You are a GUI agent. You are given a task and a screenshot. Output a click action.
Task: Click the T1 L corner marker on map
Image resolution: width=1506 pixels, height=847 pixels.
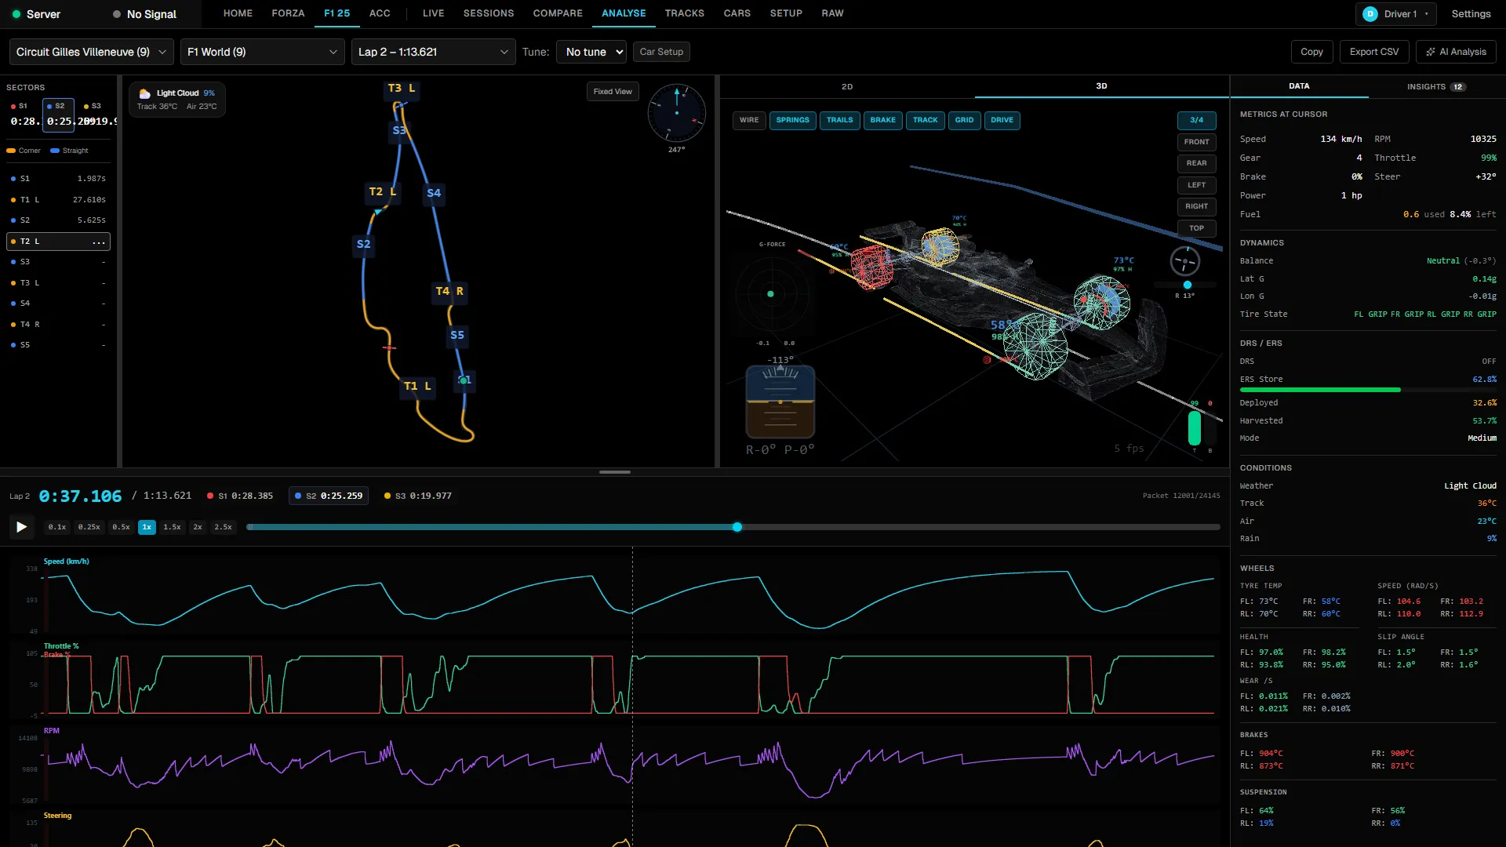coord(417,386)
